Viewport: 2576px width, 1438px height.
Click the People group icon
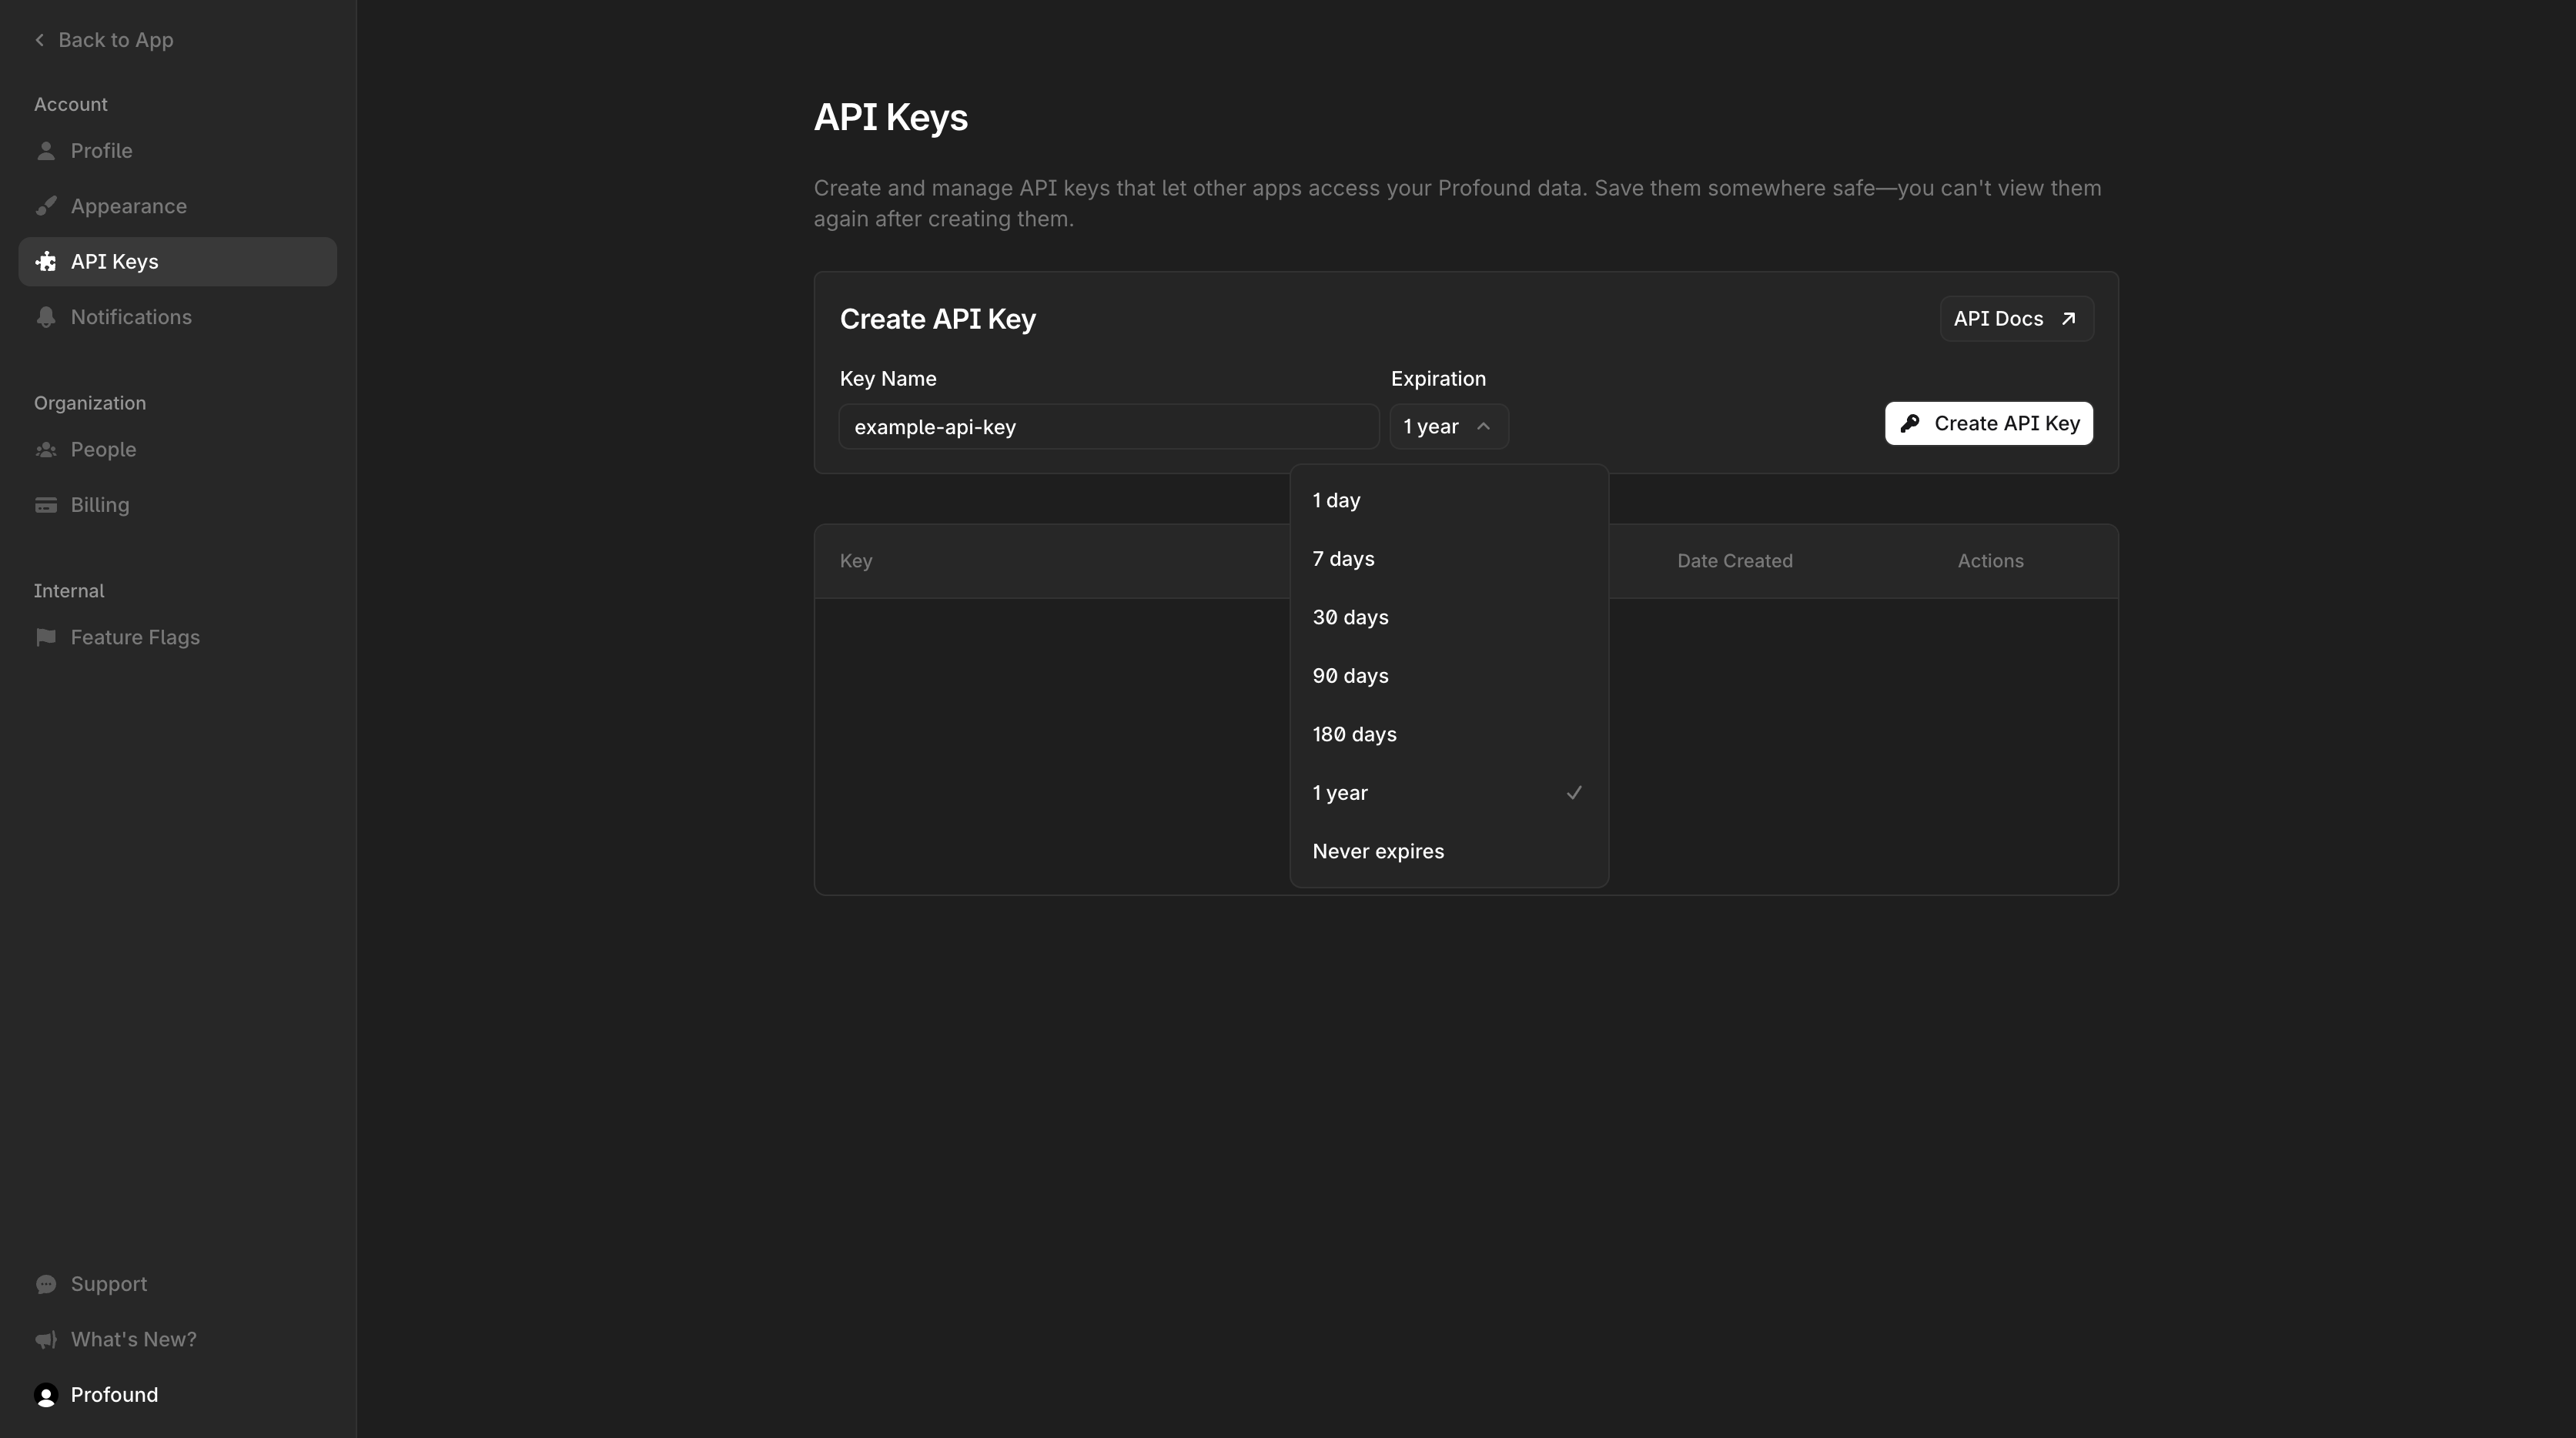[x=46, y=450]
